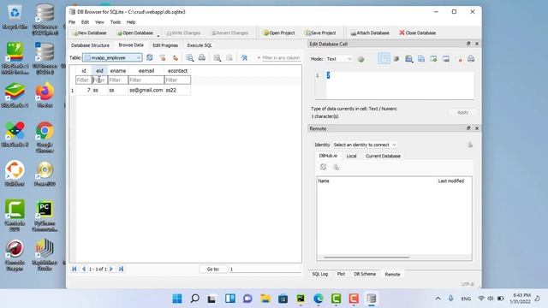
Task: Open the View menu
Action: (x=99, y=22)
